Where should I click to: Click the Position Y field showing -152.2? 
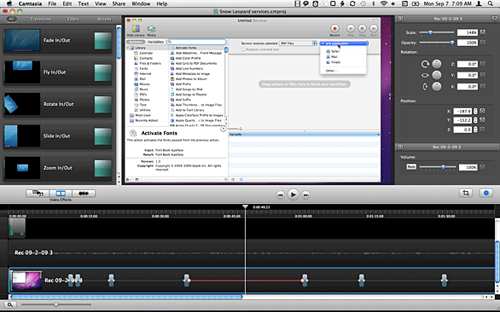(462, 120)
